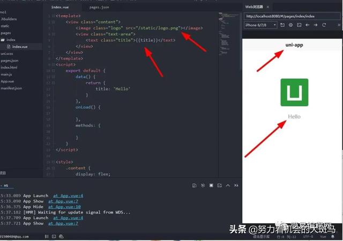Click the code minimap overview
Viewport: 343px width, 241px height.
coord(229,35)
